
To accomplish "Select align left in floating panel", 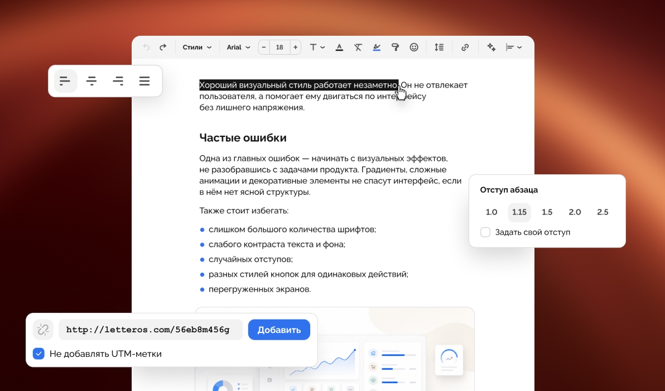I will tap(65, 81).
